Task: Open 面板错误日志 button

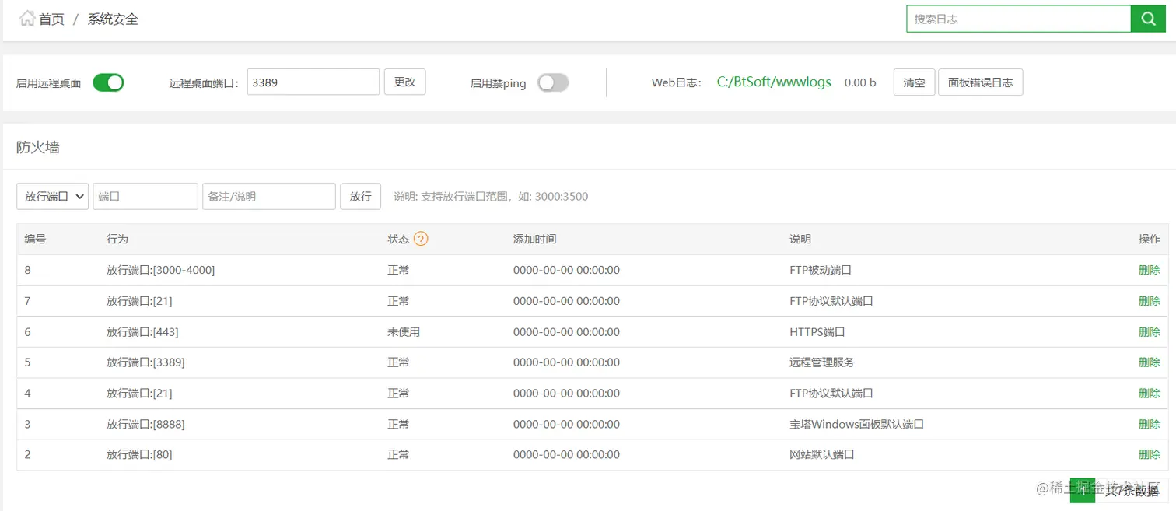Action: click(981, 82)
